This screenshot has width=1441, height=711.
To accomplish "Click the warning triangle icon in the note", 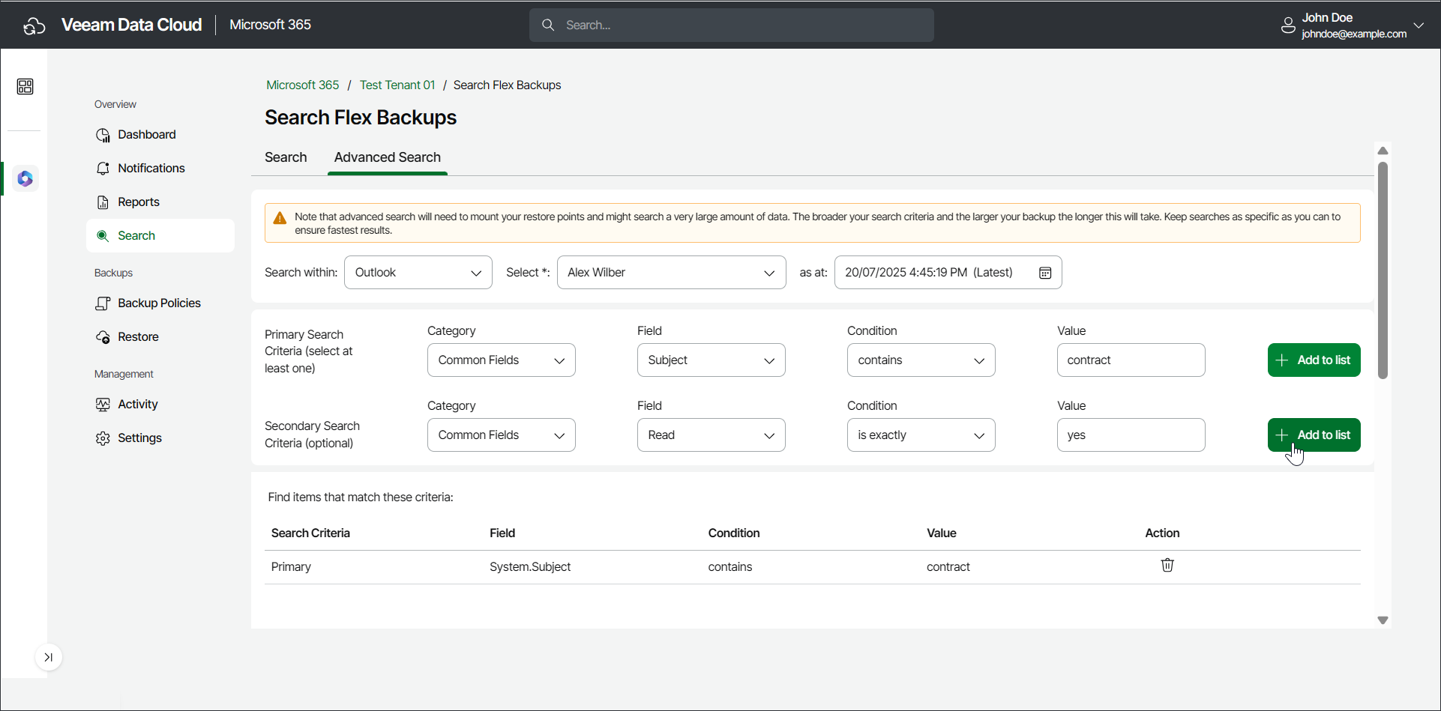I will 280,218.
